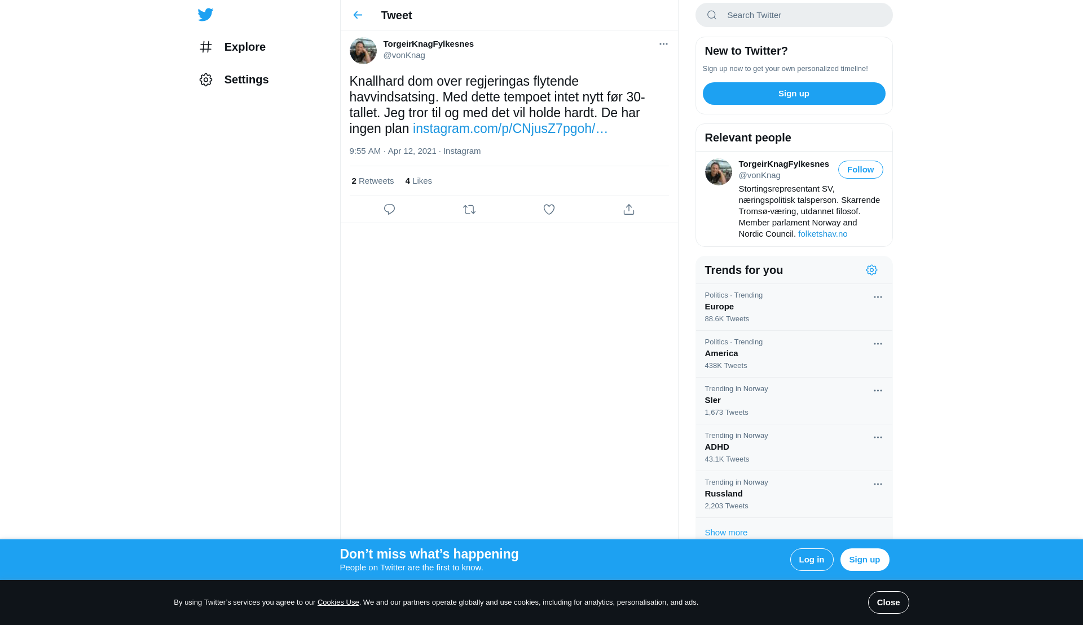This screenshot has width=1083, height=625.
Task: Open more options for ADHD trend
Action: pyautogui.click(x=878, y=437)
